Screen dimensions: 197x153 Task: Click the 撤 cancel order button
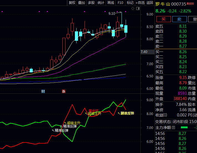(x=193, y=19)
